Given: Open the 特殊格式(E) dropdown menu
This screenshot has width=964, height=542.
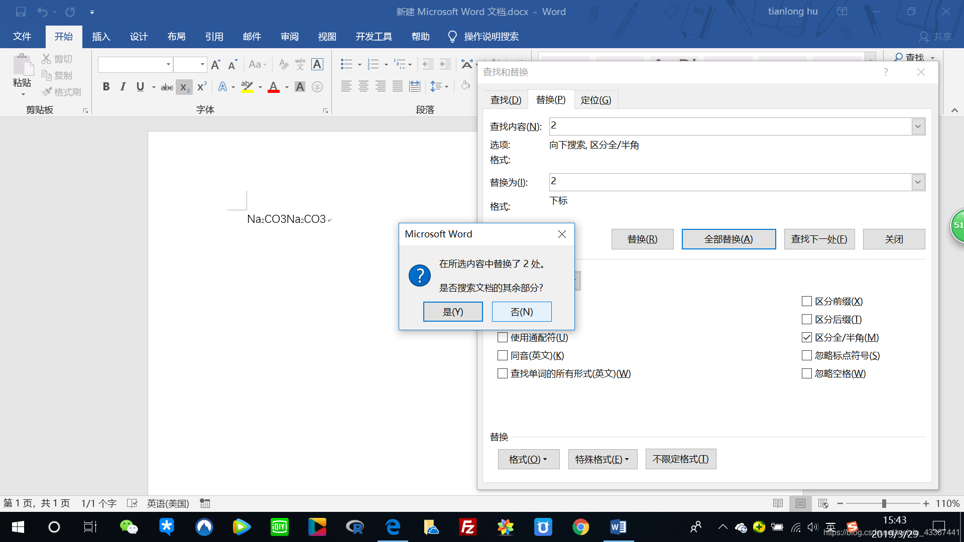Looking at the screenshot, I should click(602, 459).
